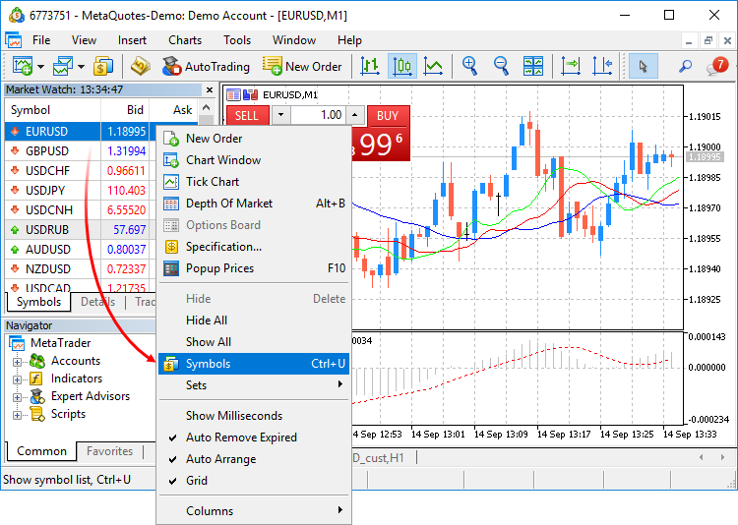Expand Indicators node in Navigator
Image resolution: width=738 pixels, height=525 pixels.
(x=17, y=379)
